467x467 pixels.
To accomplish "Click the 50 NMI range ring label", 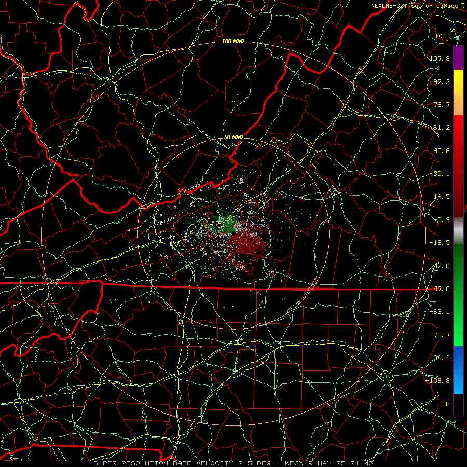I will click(x=233, y=137).
